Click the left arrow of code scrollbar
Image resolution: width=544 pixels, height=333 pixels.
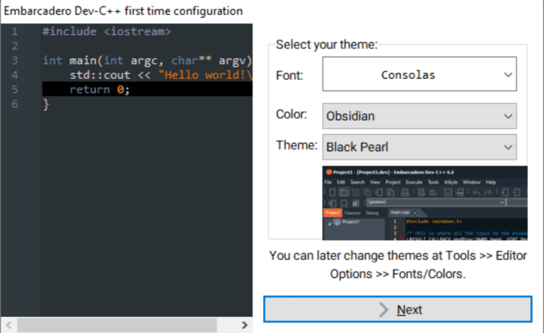point(9,325)
